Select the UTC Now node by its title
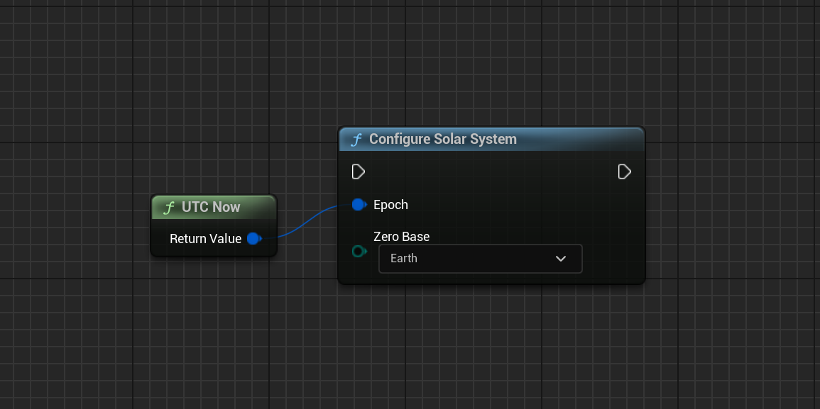Screen dimensions: 820x409 point(211,208)
